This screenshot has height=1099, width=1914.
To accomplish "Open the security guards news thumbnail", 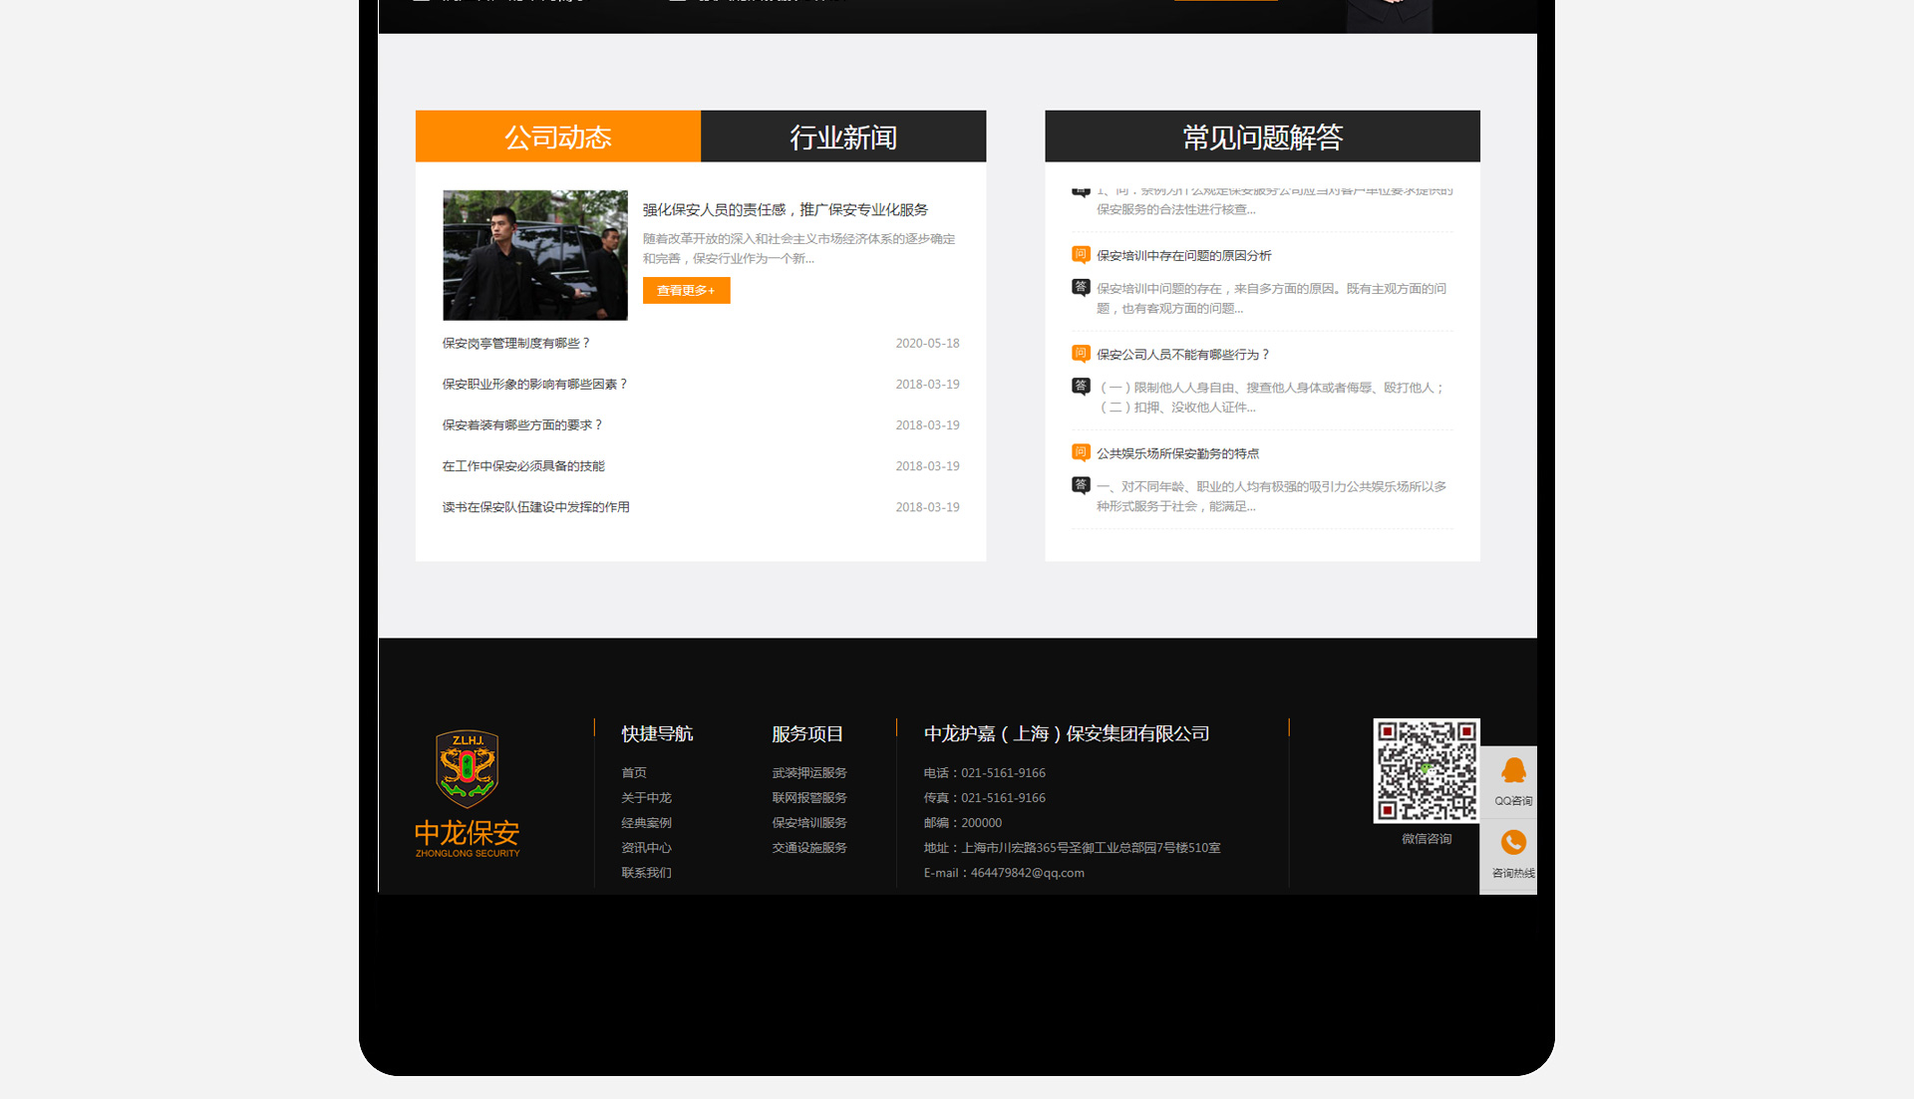I will (535, 255).
